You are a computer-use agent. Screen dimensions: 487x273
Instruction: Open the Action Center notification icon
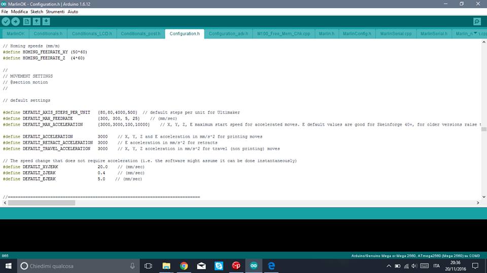tap(475, 266)
